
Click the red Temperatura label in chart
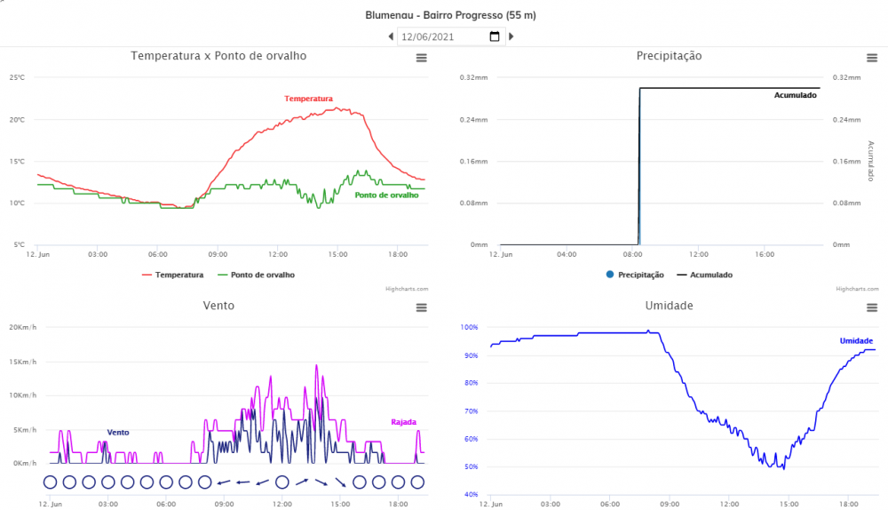click(x=308, y=99)
